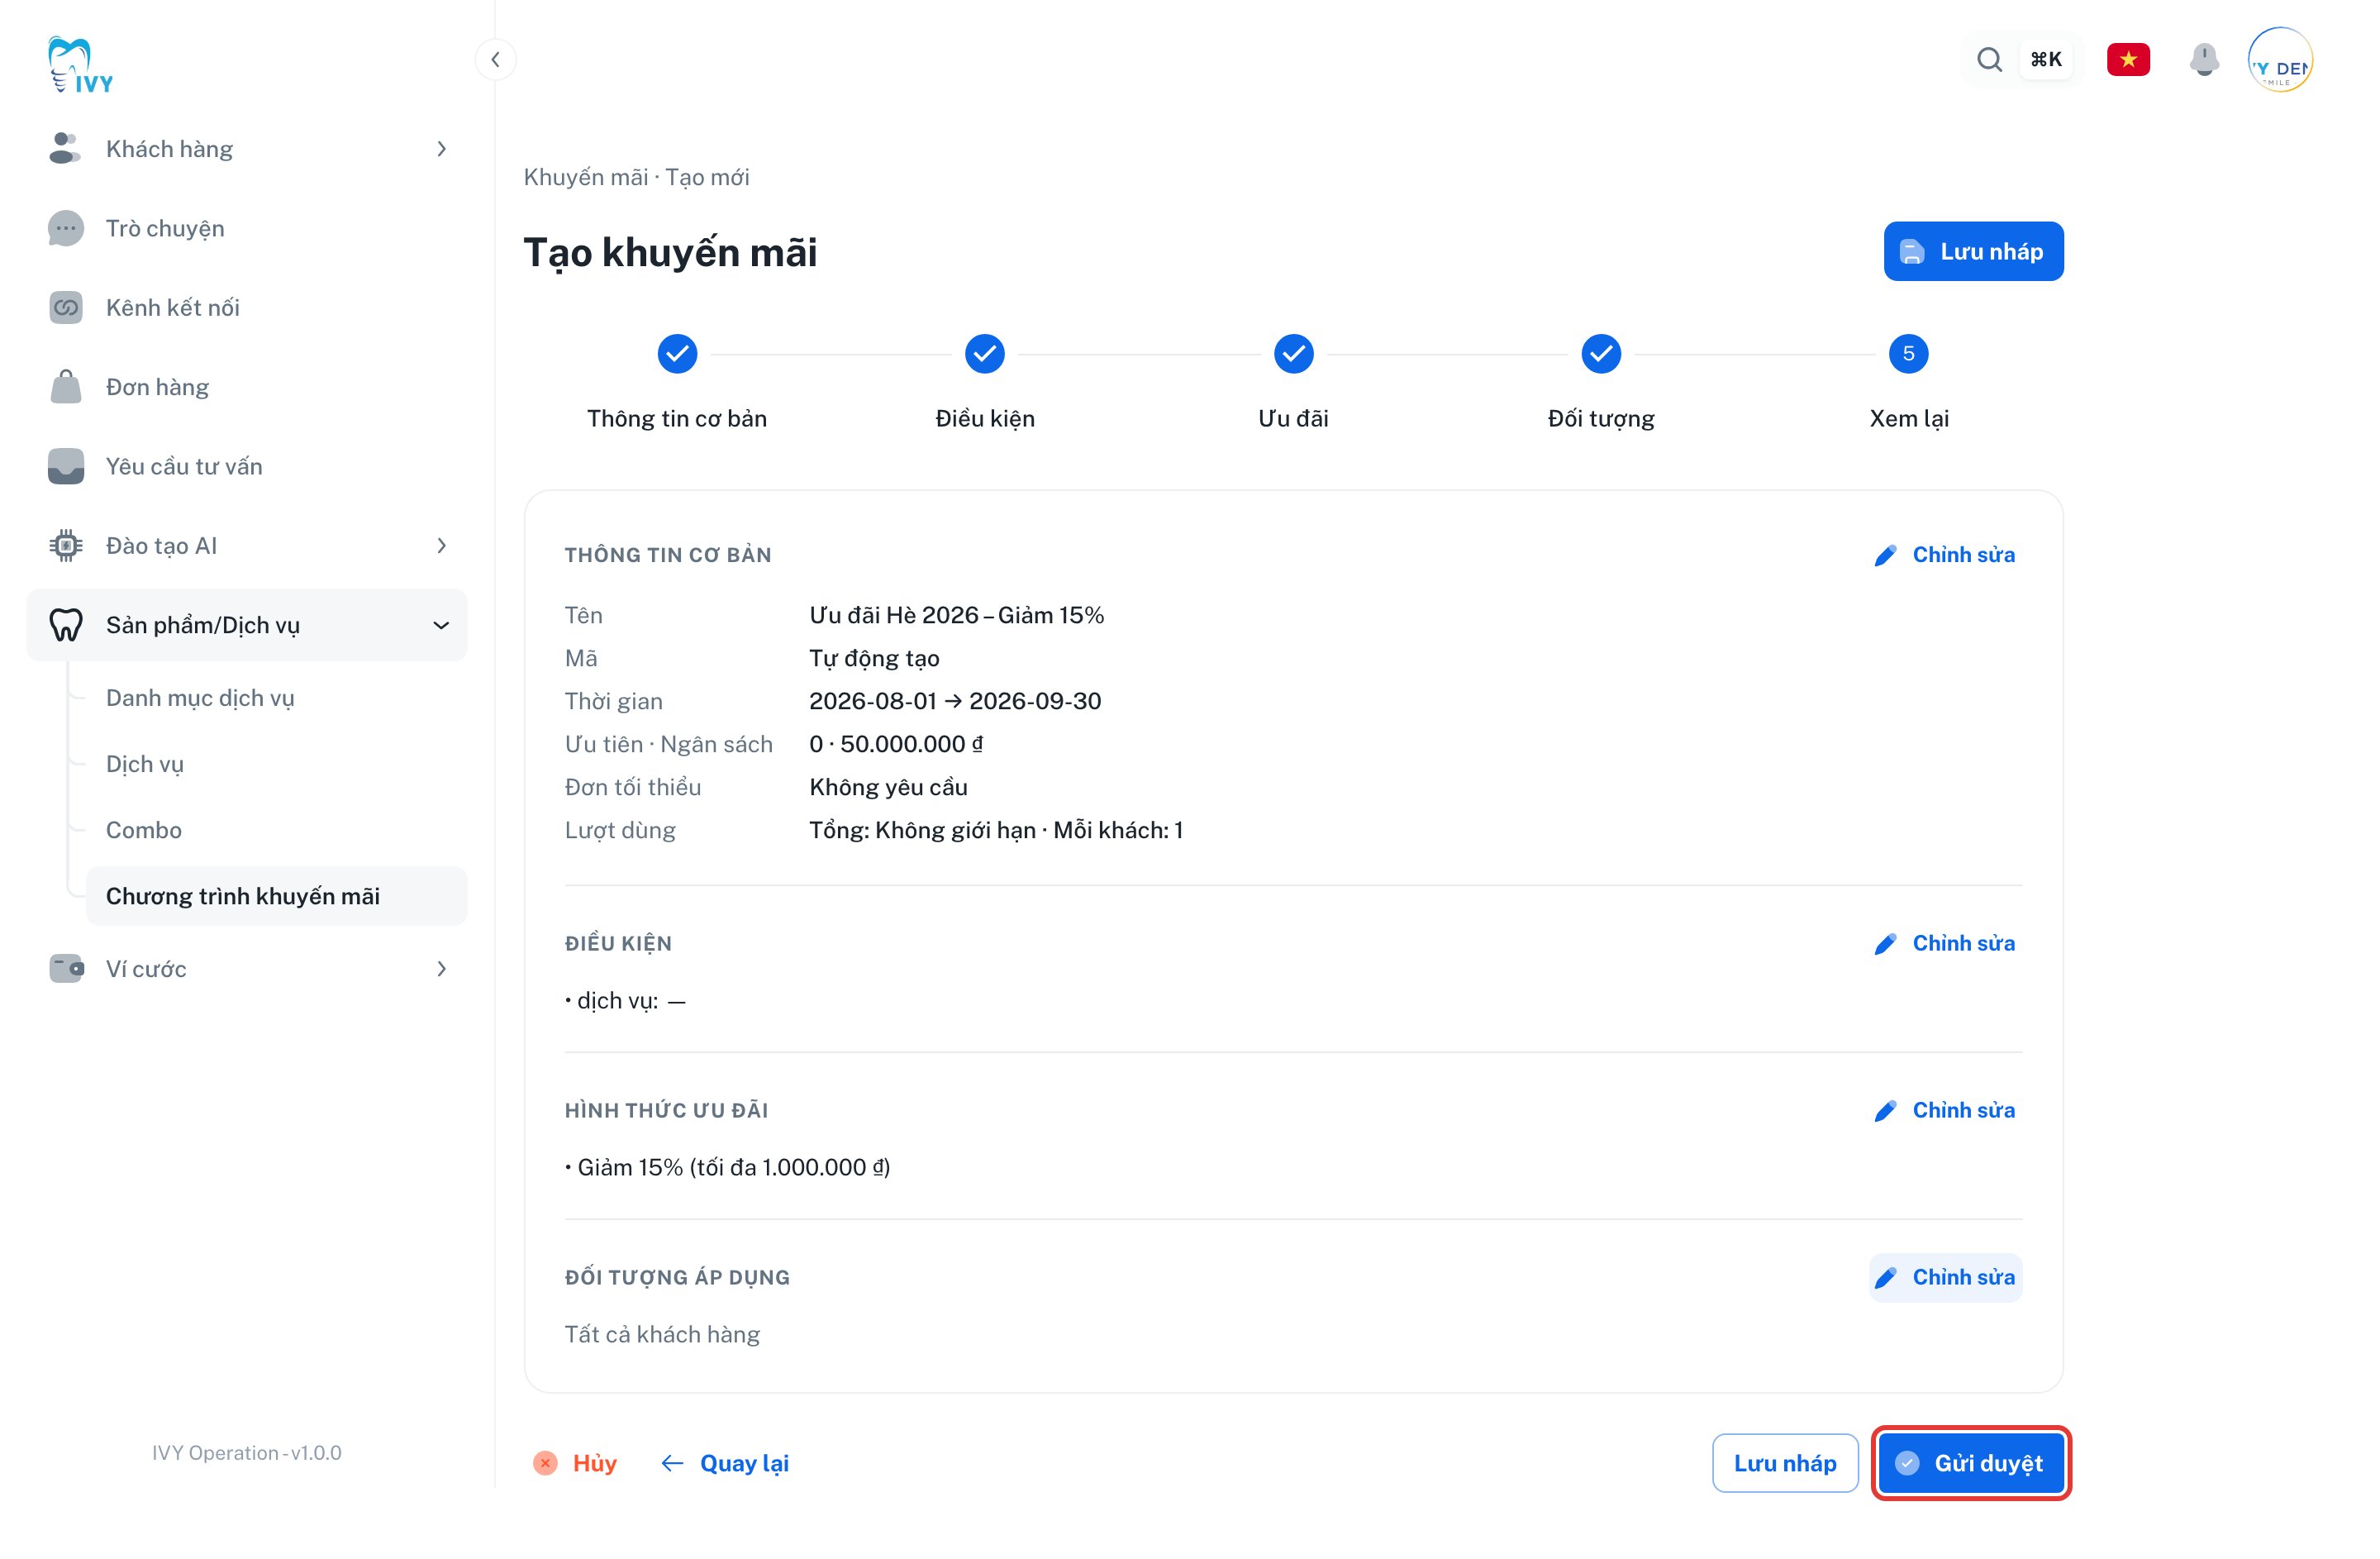Click step 5 Xem lại circle

(1908, 353)
